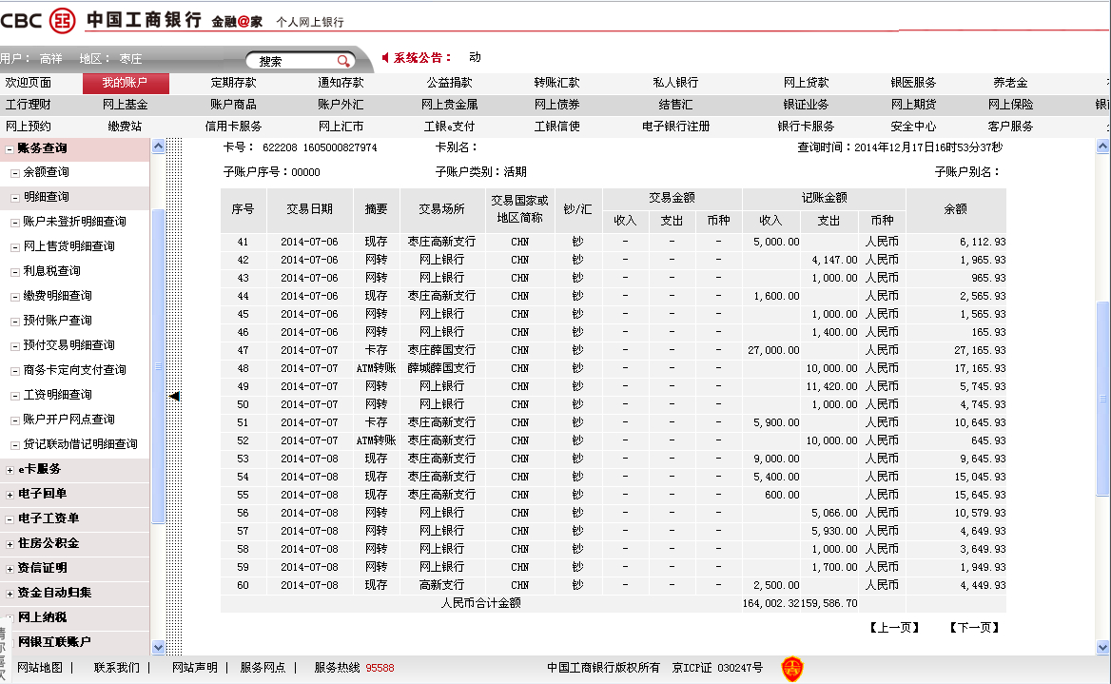Image resolution: width=1111 pixels, height=684 pixels.
Task: Click the red shield badge in footer
Action: 791,669
